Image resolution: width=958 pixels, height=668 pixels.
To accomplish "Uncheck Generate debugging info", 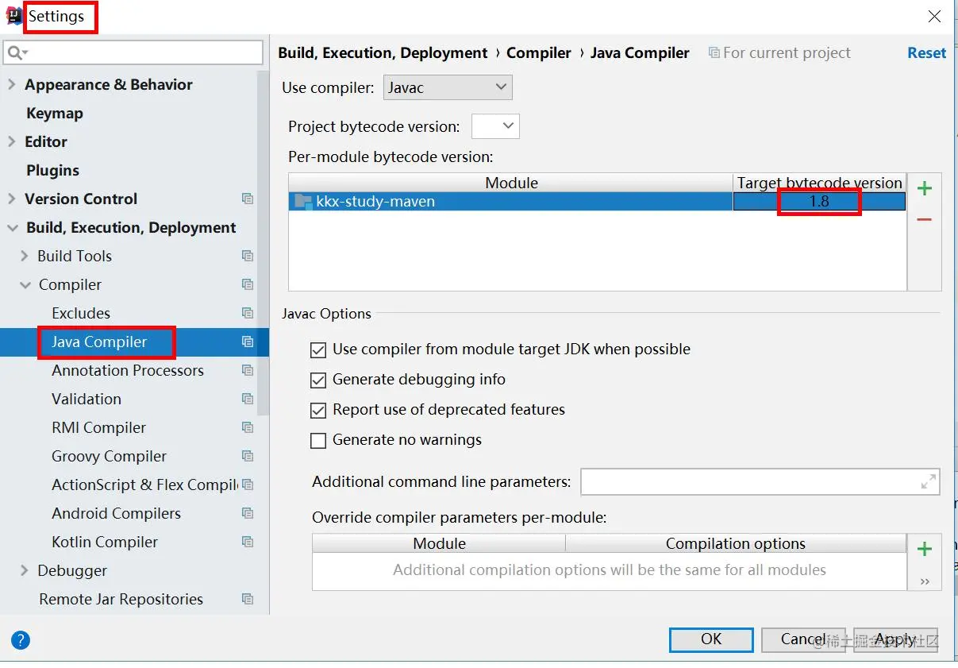I will pyautogui.click(x=318, y=380).
